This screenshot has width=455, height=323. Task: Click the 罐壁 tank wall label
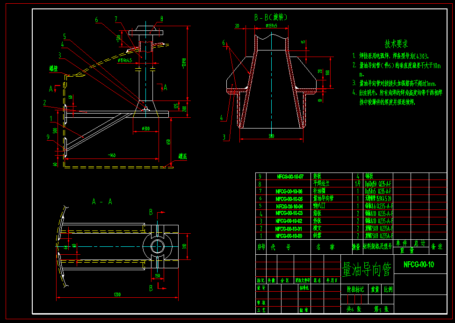(54, 68)
